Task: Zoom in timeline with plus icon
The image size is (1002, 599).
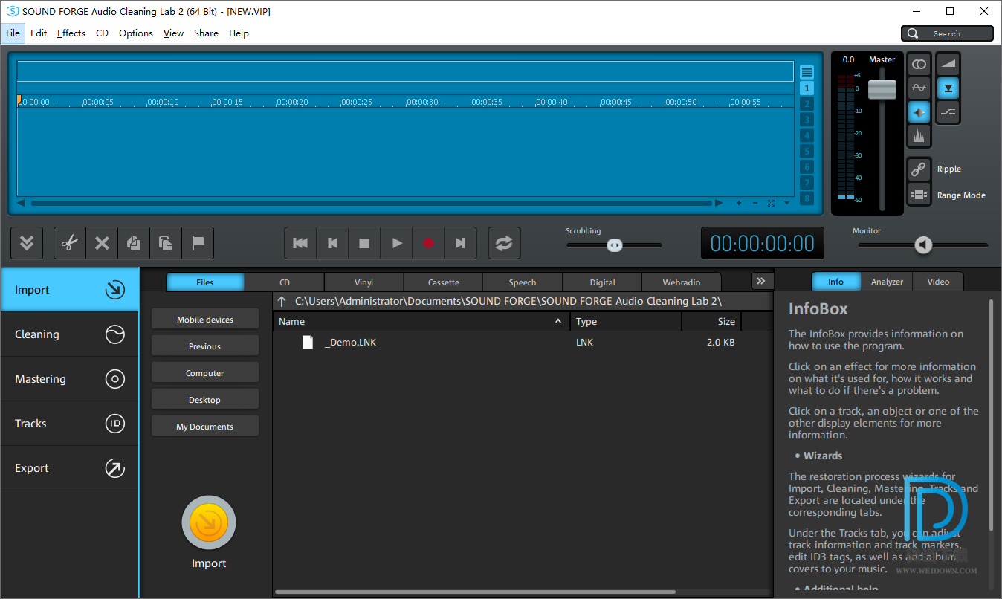Action: (739, 203)
